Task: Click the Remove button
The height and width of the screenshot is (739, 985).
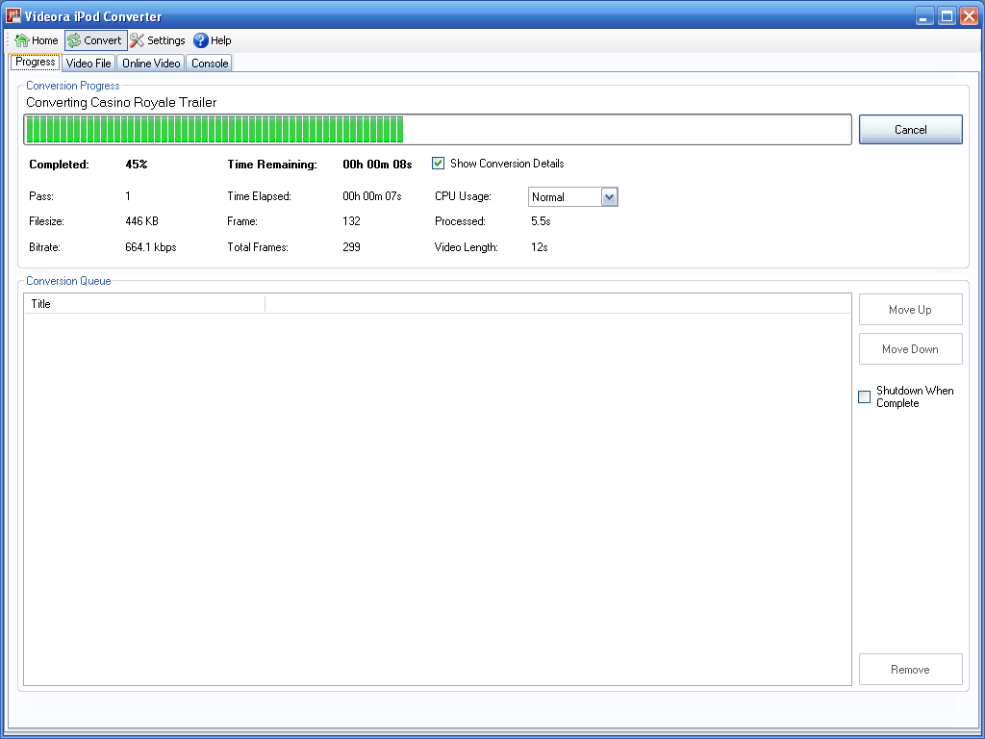Action: (x=910, y=670)
